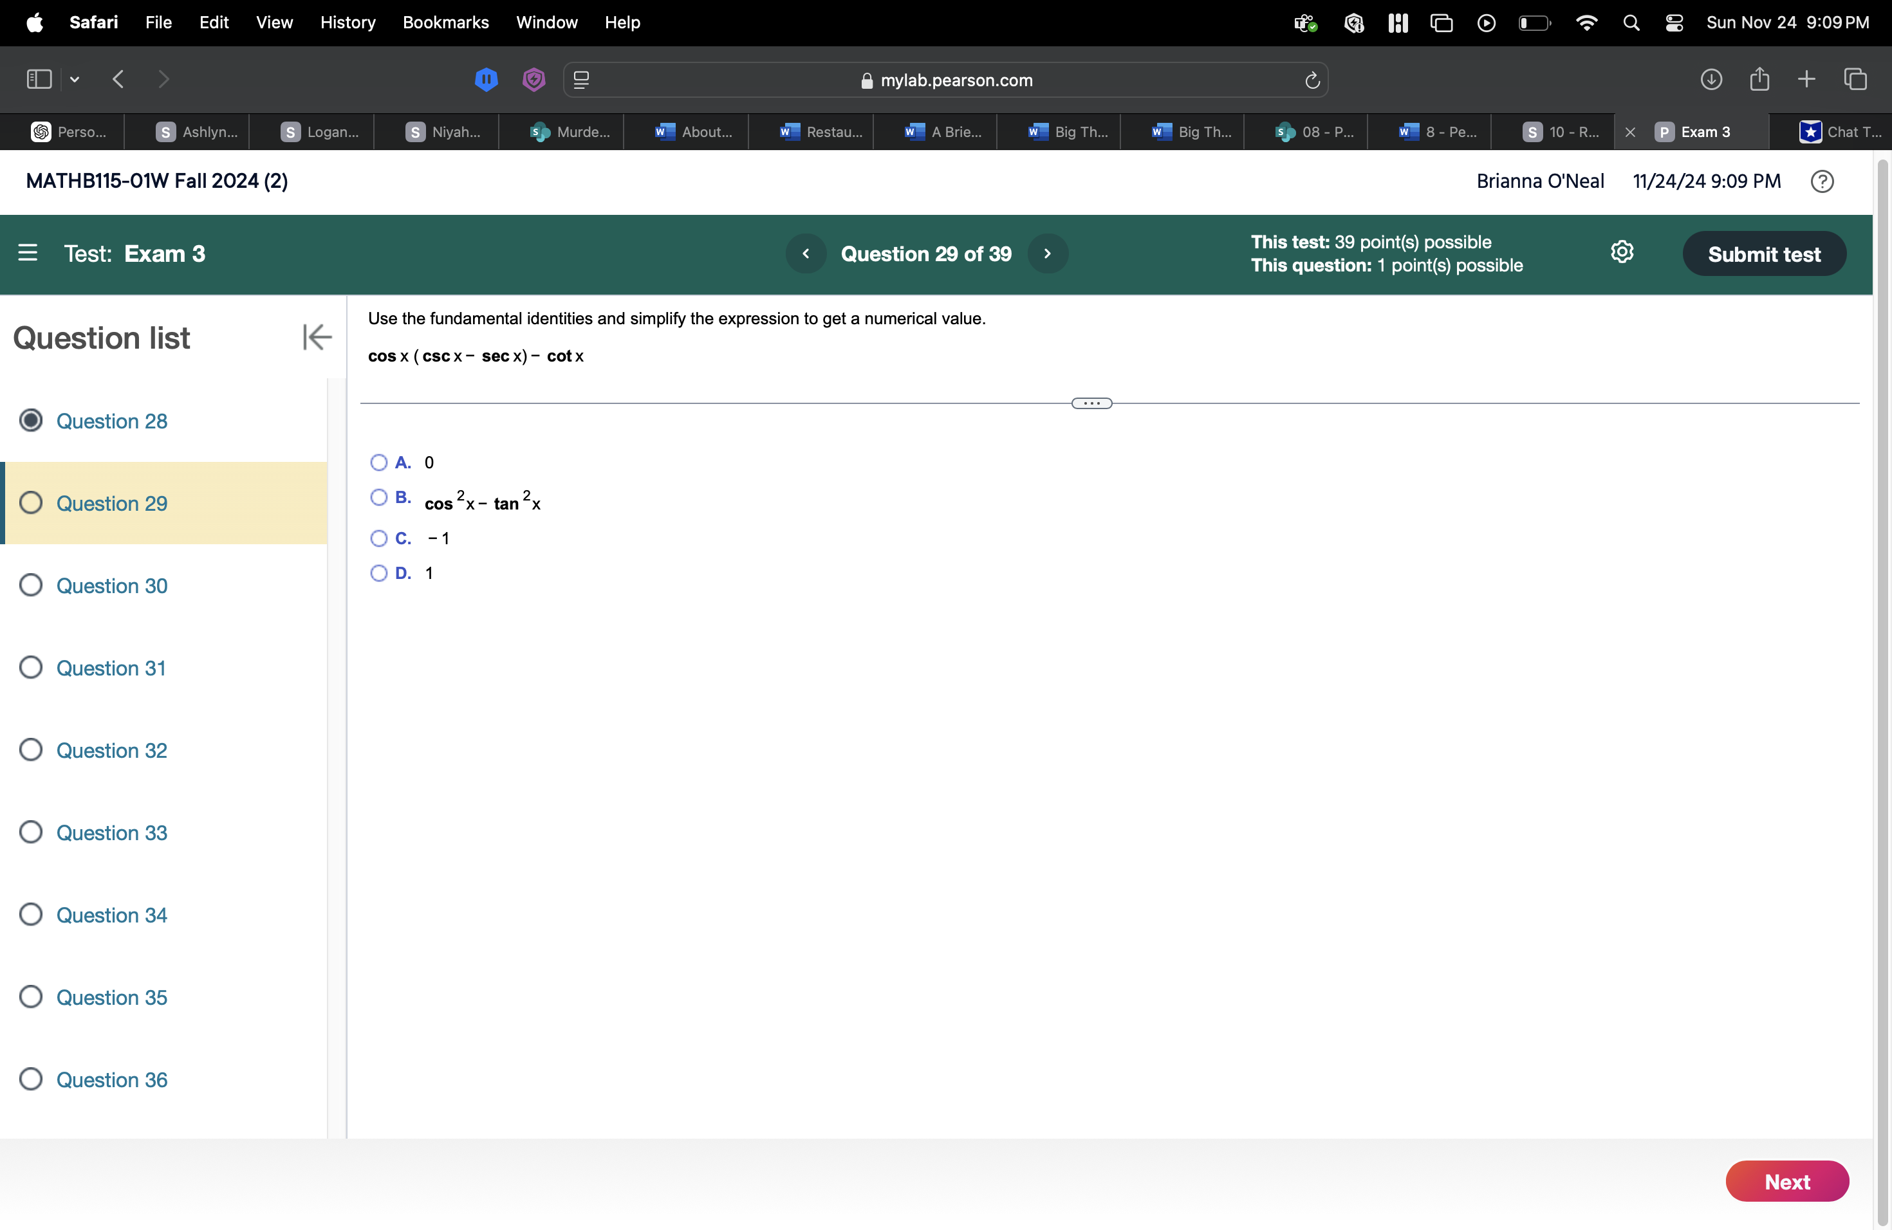This screenshot has height=1230, width=1892.
Task: Go to previous question with left chevron
Action: tap(805, 253)
